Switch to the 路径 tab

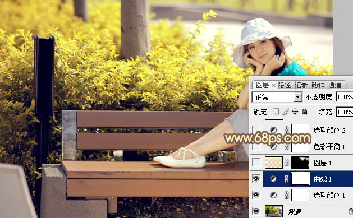pyautogui.click(x=285, y=85)
